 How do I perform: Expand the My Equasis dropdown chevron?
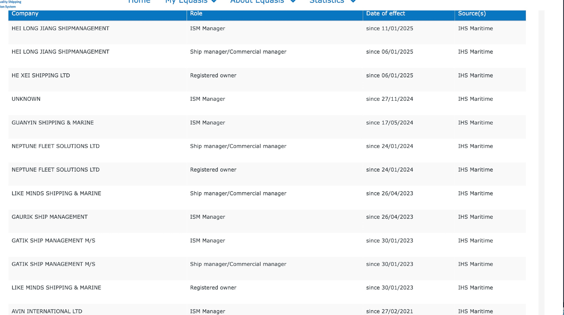[214, 1]
